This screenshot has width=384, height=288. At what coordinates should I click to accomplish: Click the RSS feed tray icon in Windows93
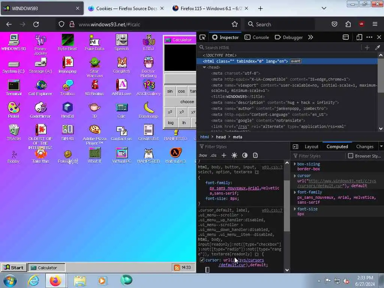[x=177, y=267]
